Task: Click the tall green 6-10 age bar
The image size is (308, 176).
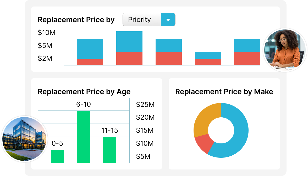Action: pos(84,137)
